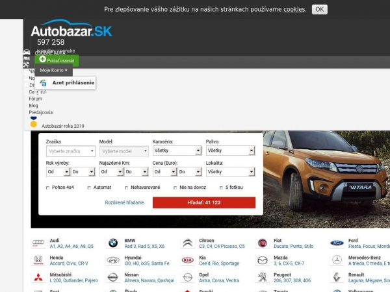Open the Fórum menu item
This screenshot has height=292, width=390.
[x=35, y=99]
